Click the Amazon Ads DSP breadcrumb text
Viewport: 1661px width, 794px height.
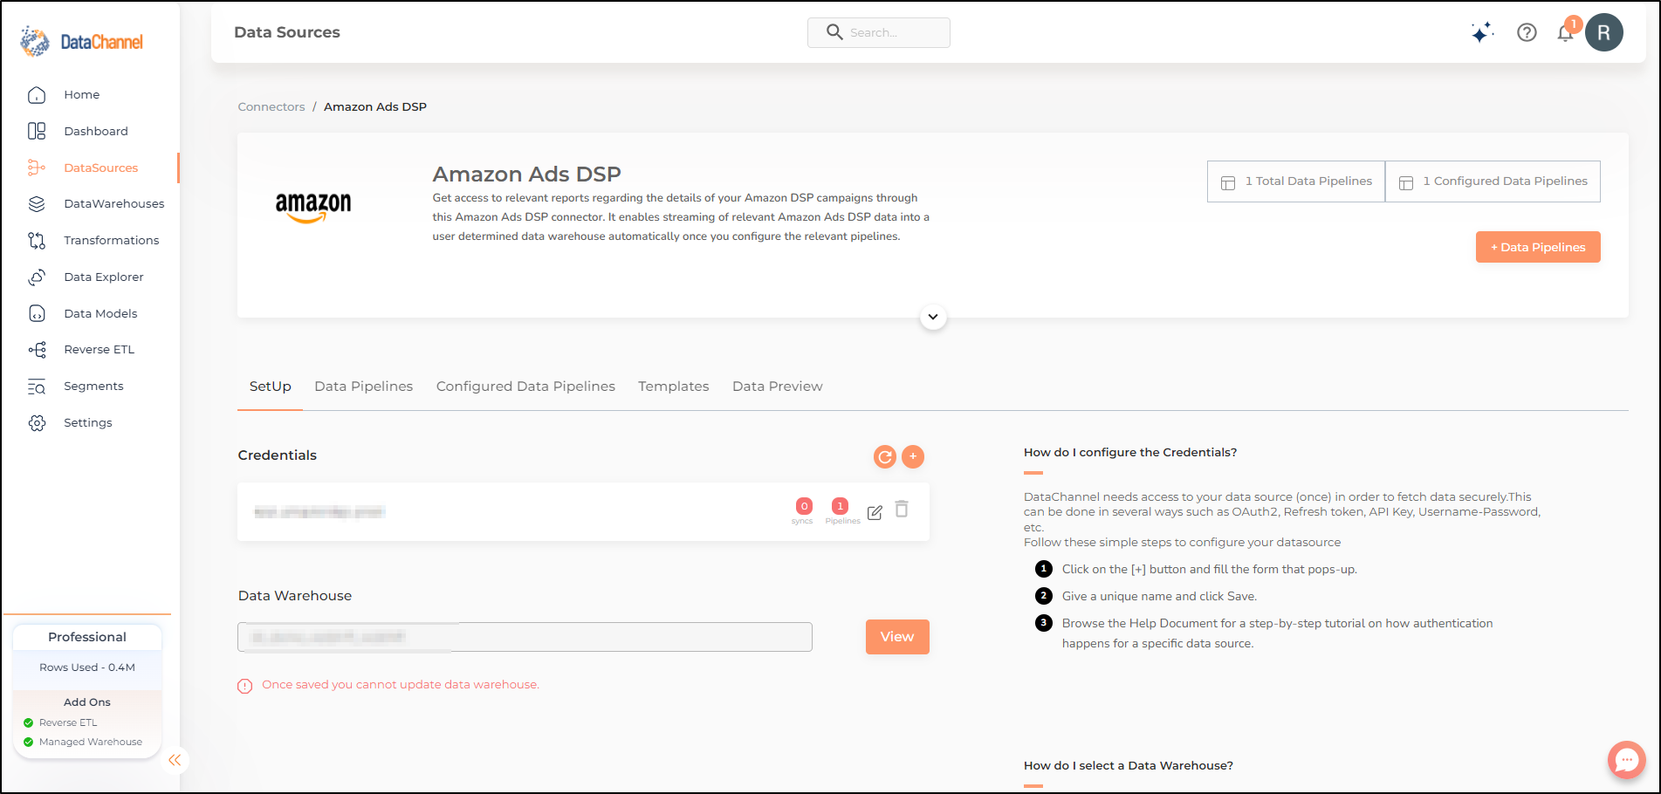coord(375,106)
